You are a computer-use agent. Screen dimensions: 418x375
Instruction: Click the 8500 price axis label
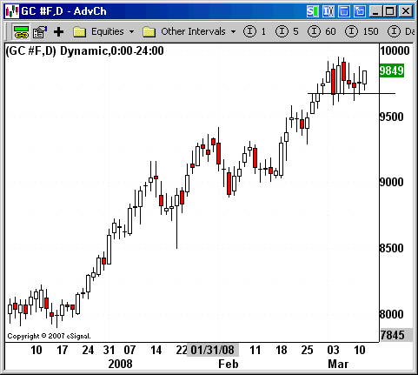392,248
